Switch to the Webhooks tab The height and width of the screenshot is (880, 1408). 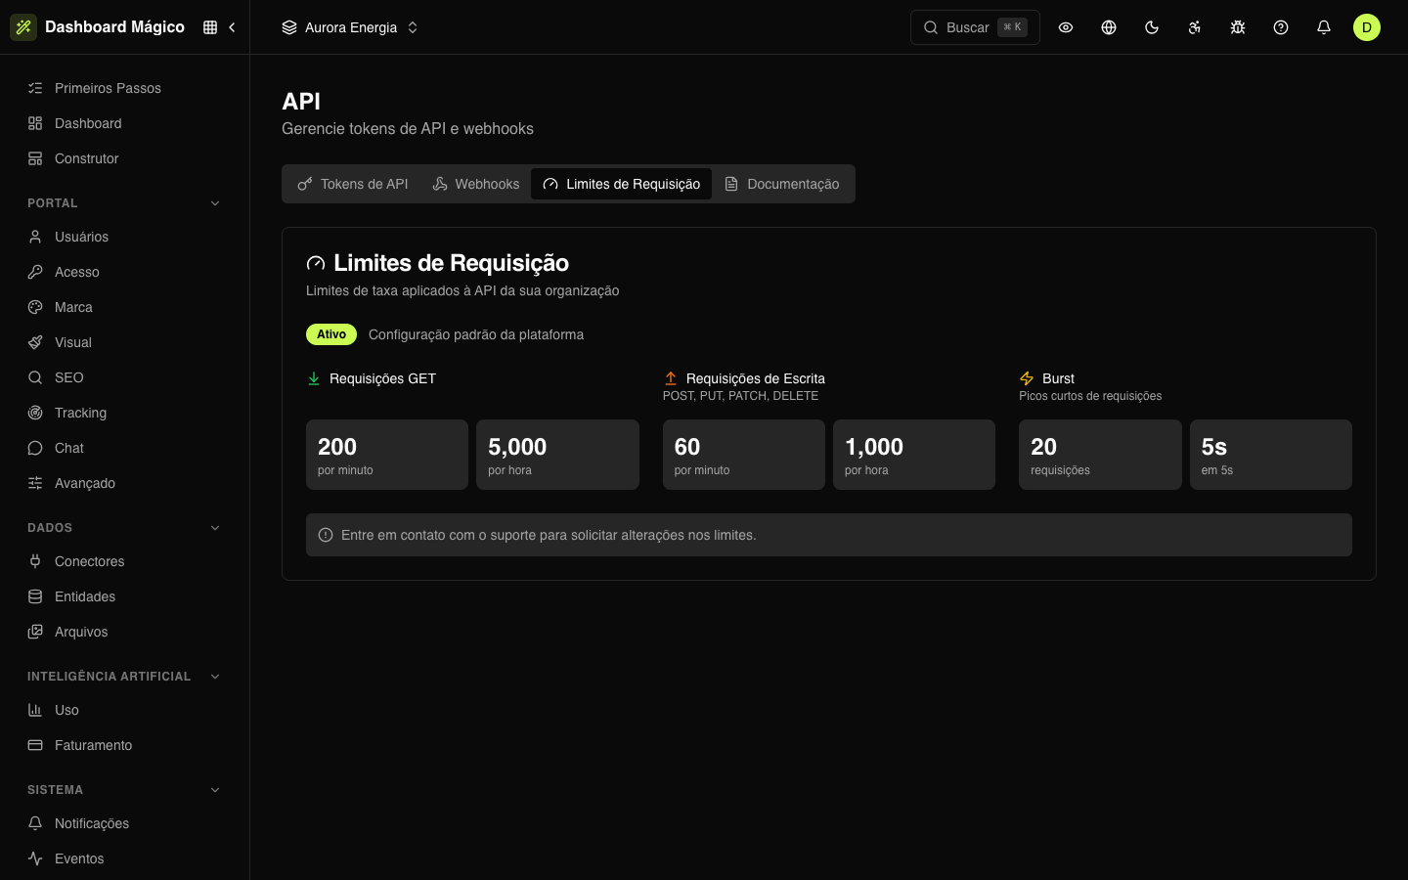(476, 184)
